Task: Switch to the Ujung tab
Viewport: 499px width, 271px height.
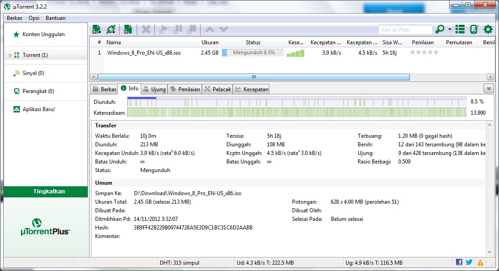Action: click(154, 89)
